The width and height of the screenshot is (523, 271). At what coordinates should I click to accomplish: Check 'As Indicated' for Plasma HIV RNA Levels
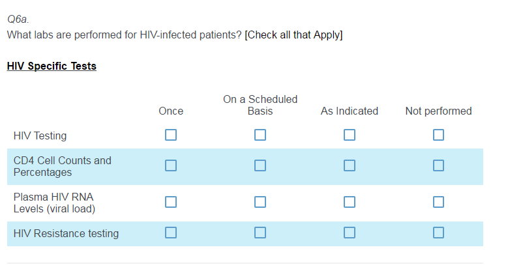(350, 202)
